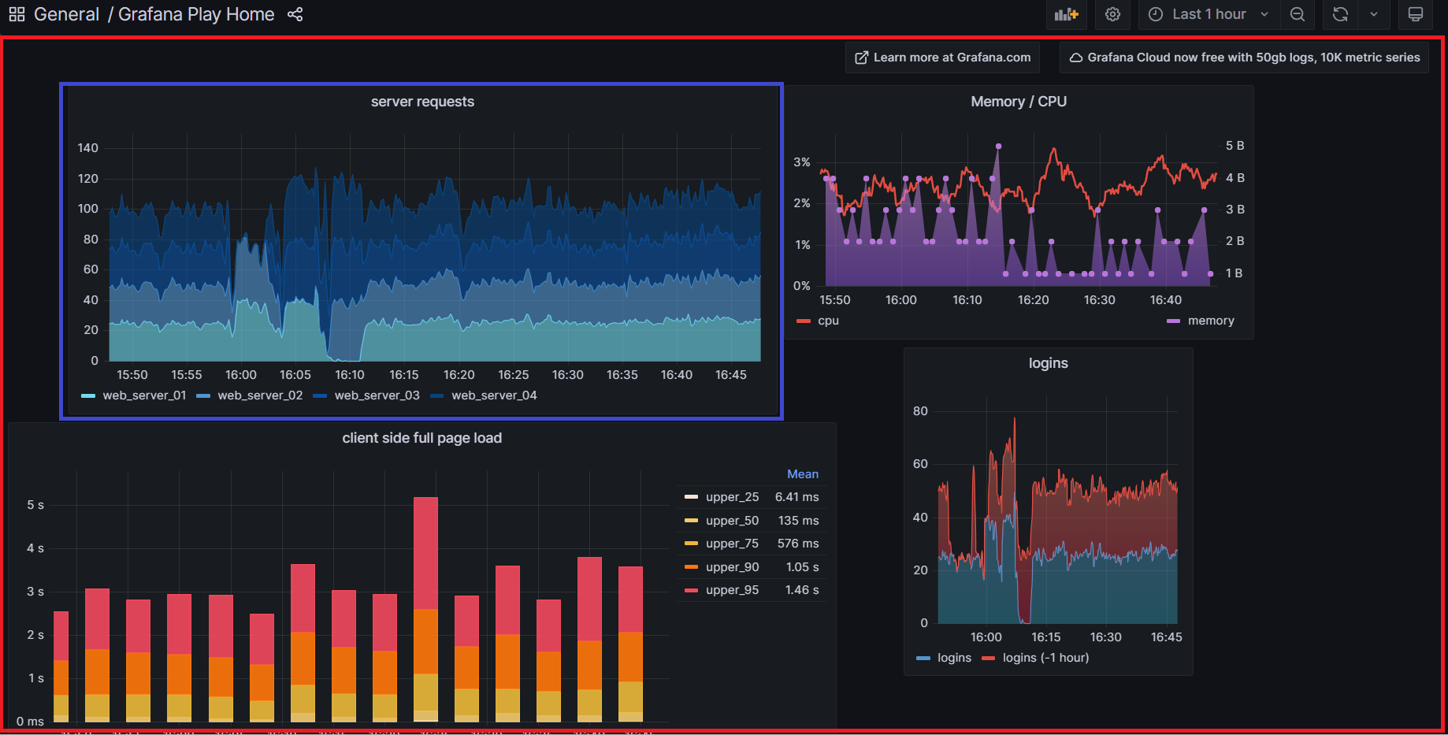Screen dimensions: 1448x735
Task: Open the Last 1 hour time picker
Action: [x=1209, y=14]
